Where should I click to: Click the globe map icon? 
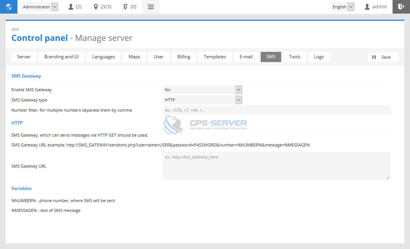coord(9,7)
